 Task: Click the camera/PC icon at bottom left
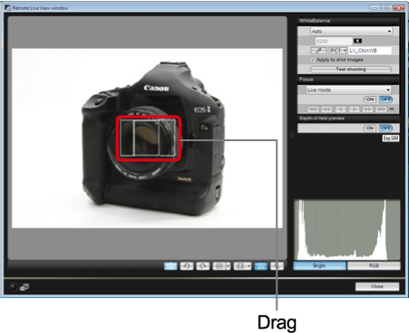click(24, 287)
